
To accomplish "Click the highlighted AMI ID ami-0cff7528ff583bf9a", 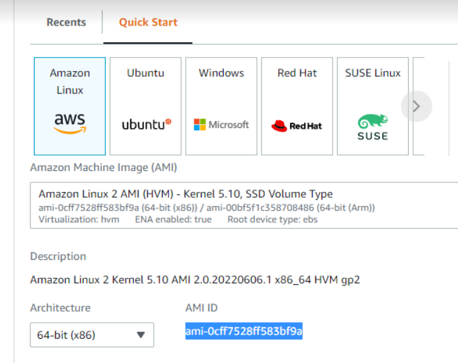I will coord(244,331).
